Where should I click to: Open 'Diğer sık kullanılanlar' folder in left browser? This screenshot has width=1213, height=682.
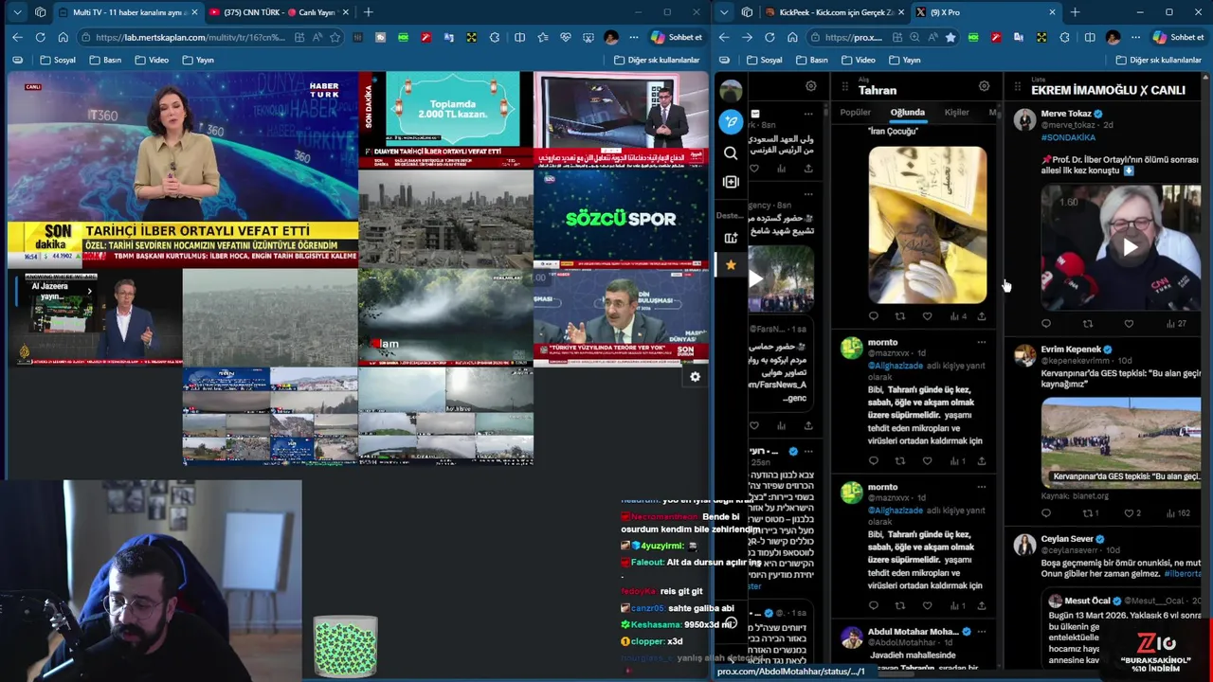click(x=657, y=60)
